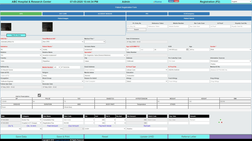Click the Paid Amount field showing 315

point(52,129)
